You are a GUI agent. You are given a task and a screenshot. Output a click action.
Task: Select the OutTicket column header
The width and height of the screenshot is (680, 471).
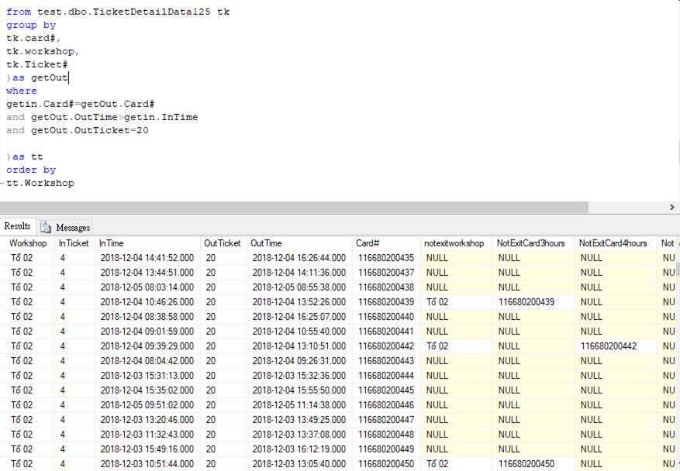coord(223,243)
